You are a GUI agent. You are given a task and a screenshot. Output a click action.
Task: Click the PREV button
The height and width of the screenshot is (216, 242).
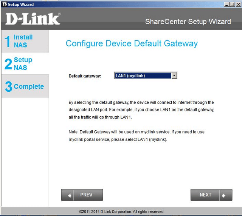tap(82, 195)
